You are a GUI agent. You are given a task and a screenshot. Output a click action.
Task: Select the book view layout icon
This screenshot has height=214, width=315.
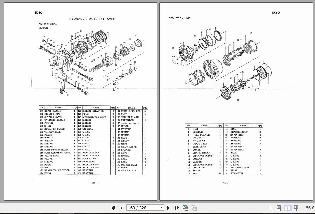296,208
